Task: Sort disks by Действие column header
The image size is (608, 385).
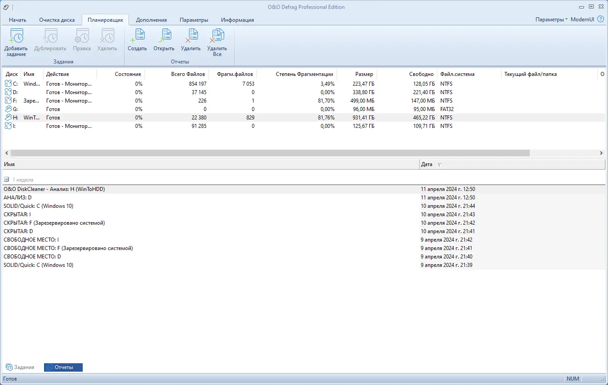Action: point(70,74)
